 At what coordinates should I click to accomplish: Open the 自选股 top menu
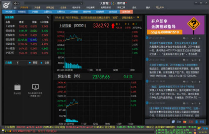pos(63,8)
